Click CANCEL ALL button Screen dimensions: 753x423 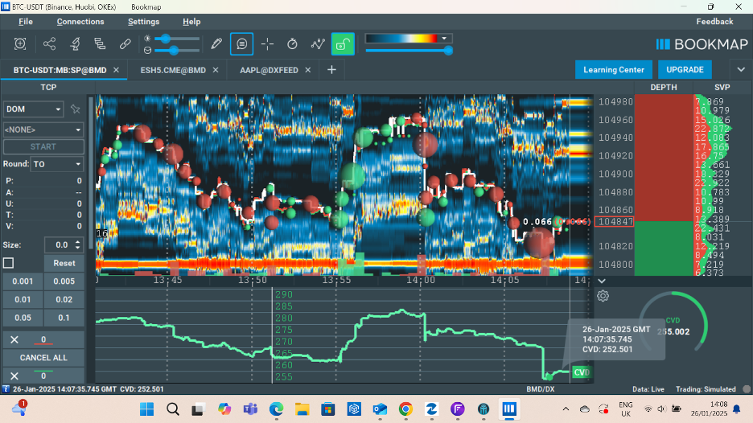coord(43,358)
